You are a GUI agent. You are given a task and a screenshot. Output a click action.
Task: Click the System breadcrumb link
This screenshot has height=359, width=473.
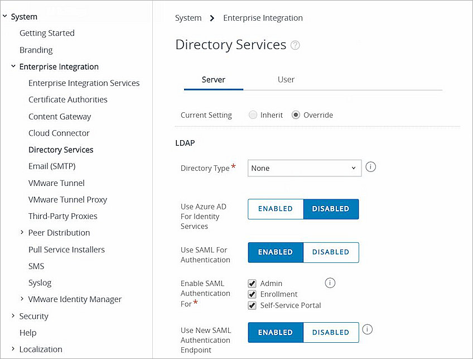pos(188,18)
